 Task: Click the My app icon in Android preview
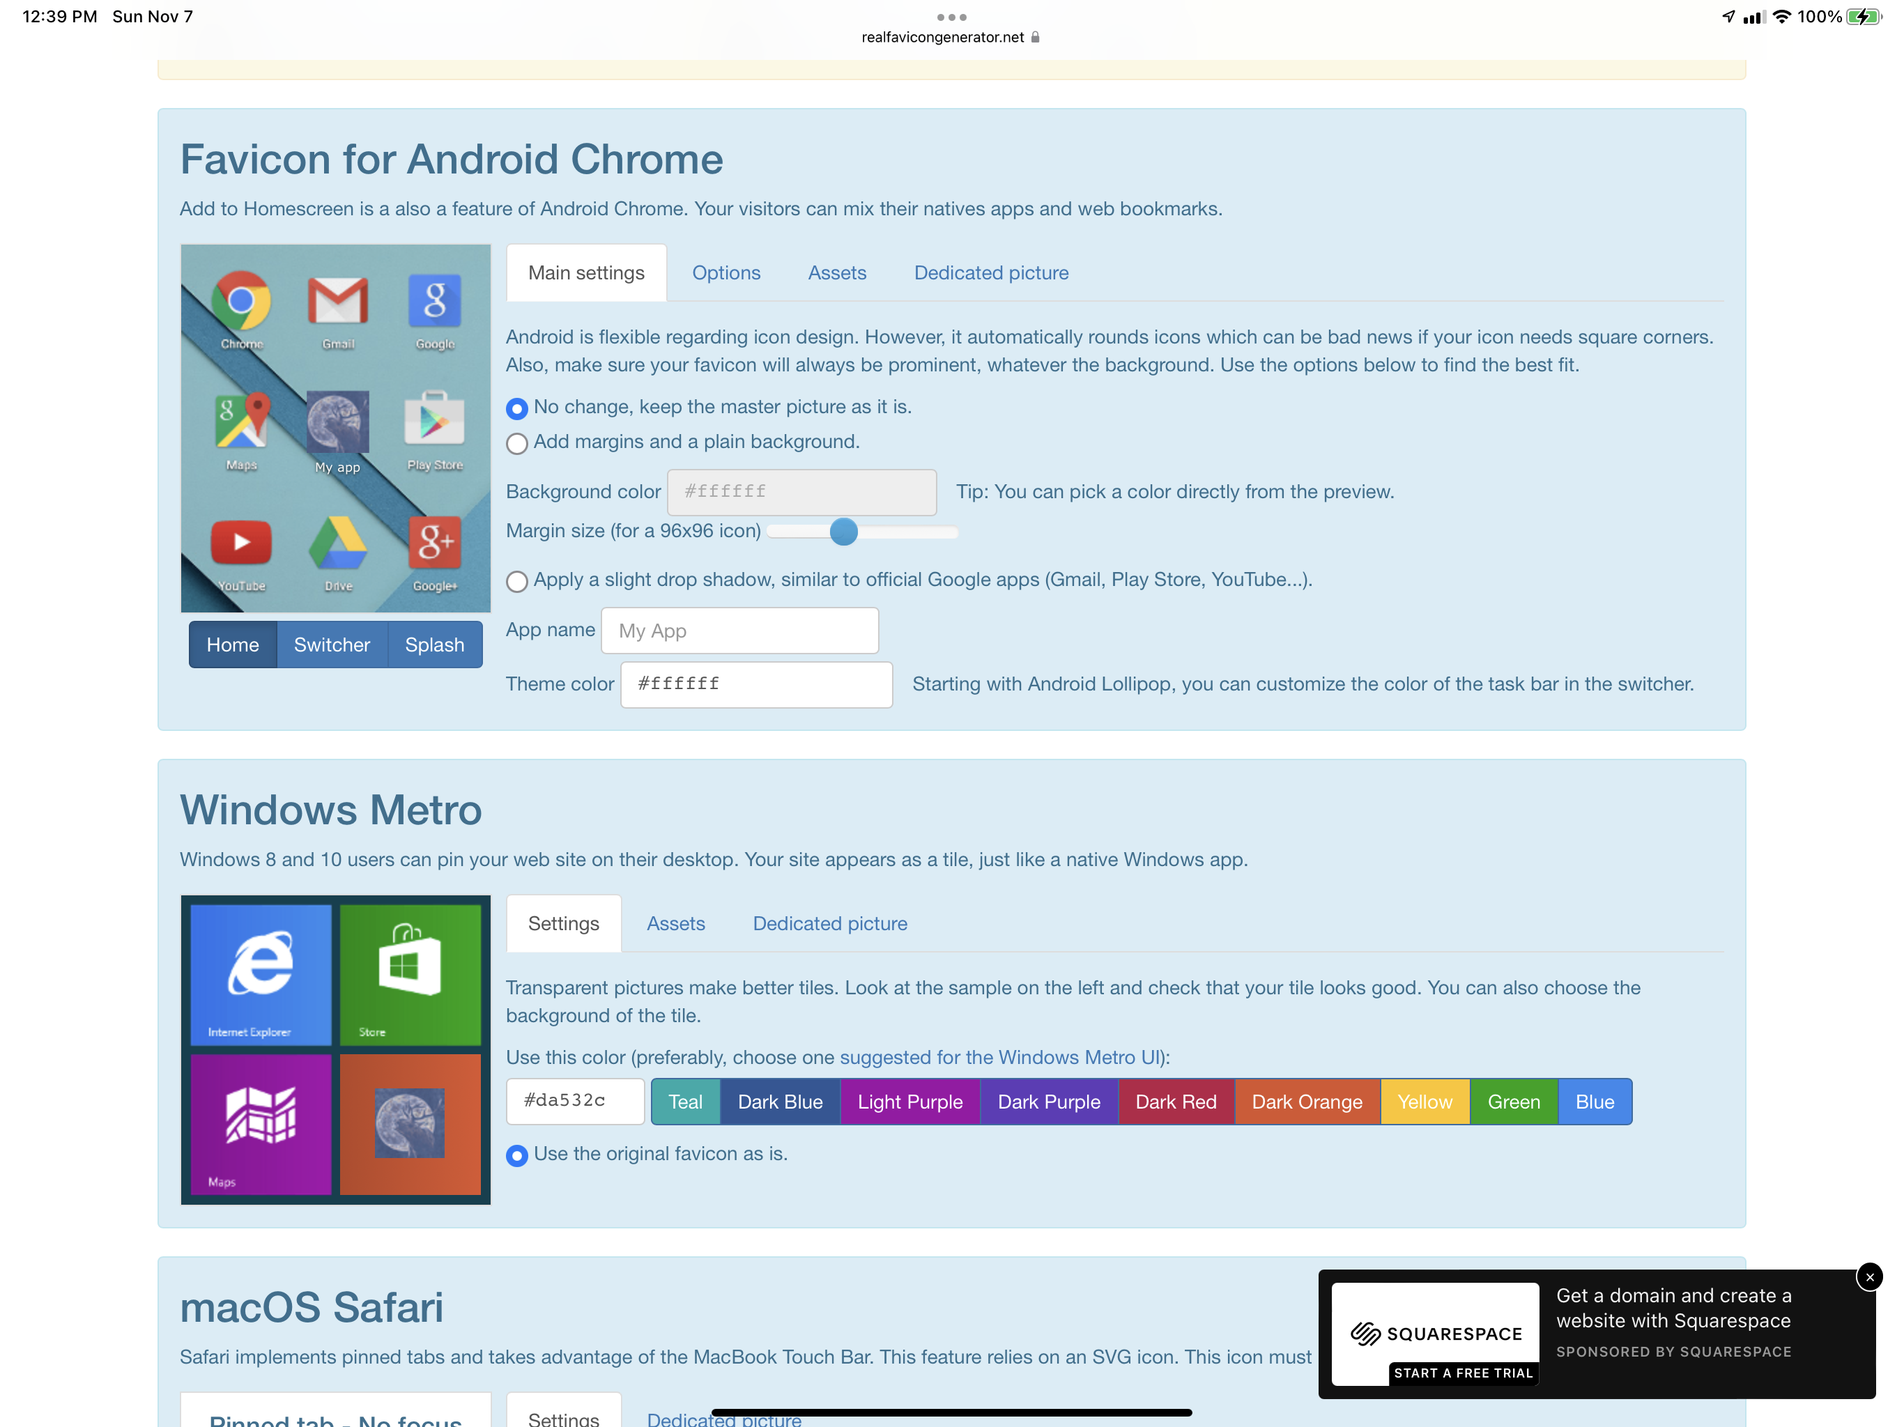337,422
